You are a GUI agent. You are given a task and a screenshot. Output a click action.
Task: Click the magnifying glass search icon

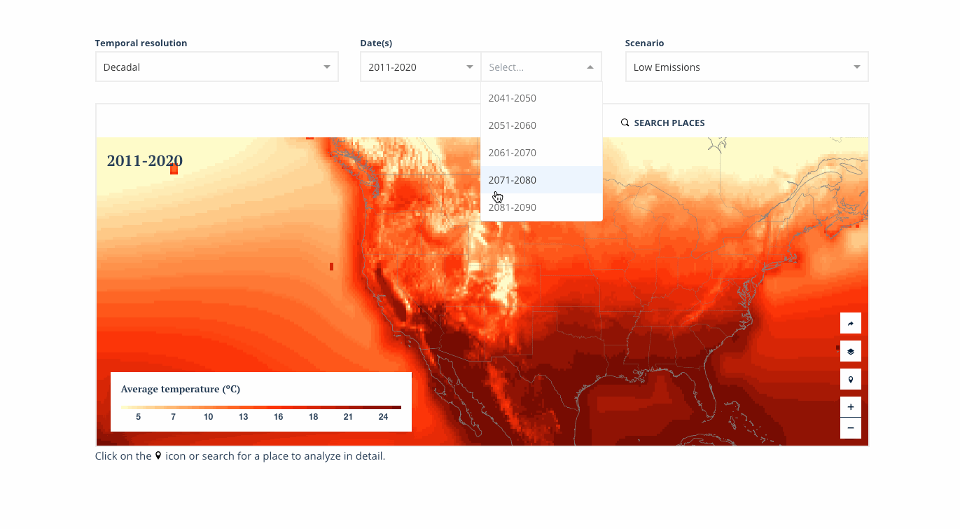coord(625,122)
